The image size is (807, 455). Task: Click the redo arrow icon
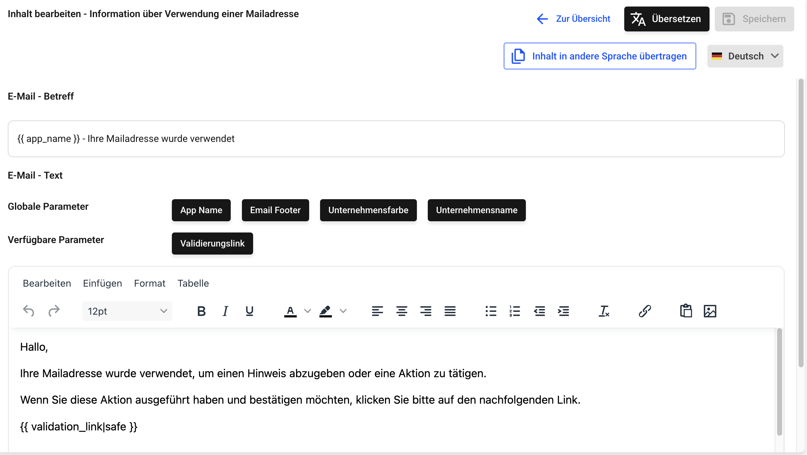click(x=54, y=311)
